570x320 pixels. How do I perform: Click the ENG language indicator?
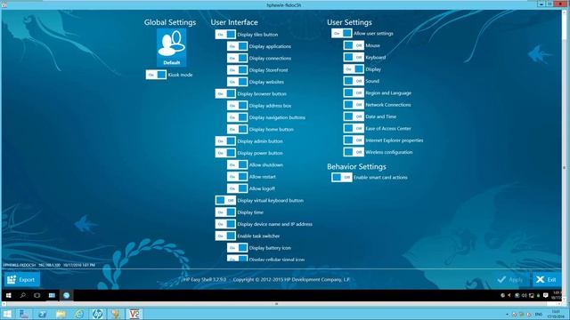539,314
